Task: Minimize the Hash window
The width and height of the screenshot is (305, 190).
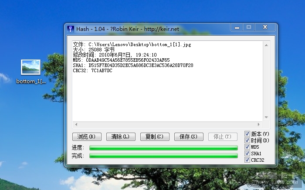Action: click(x=237, y=27)
